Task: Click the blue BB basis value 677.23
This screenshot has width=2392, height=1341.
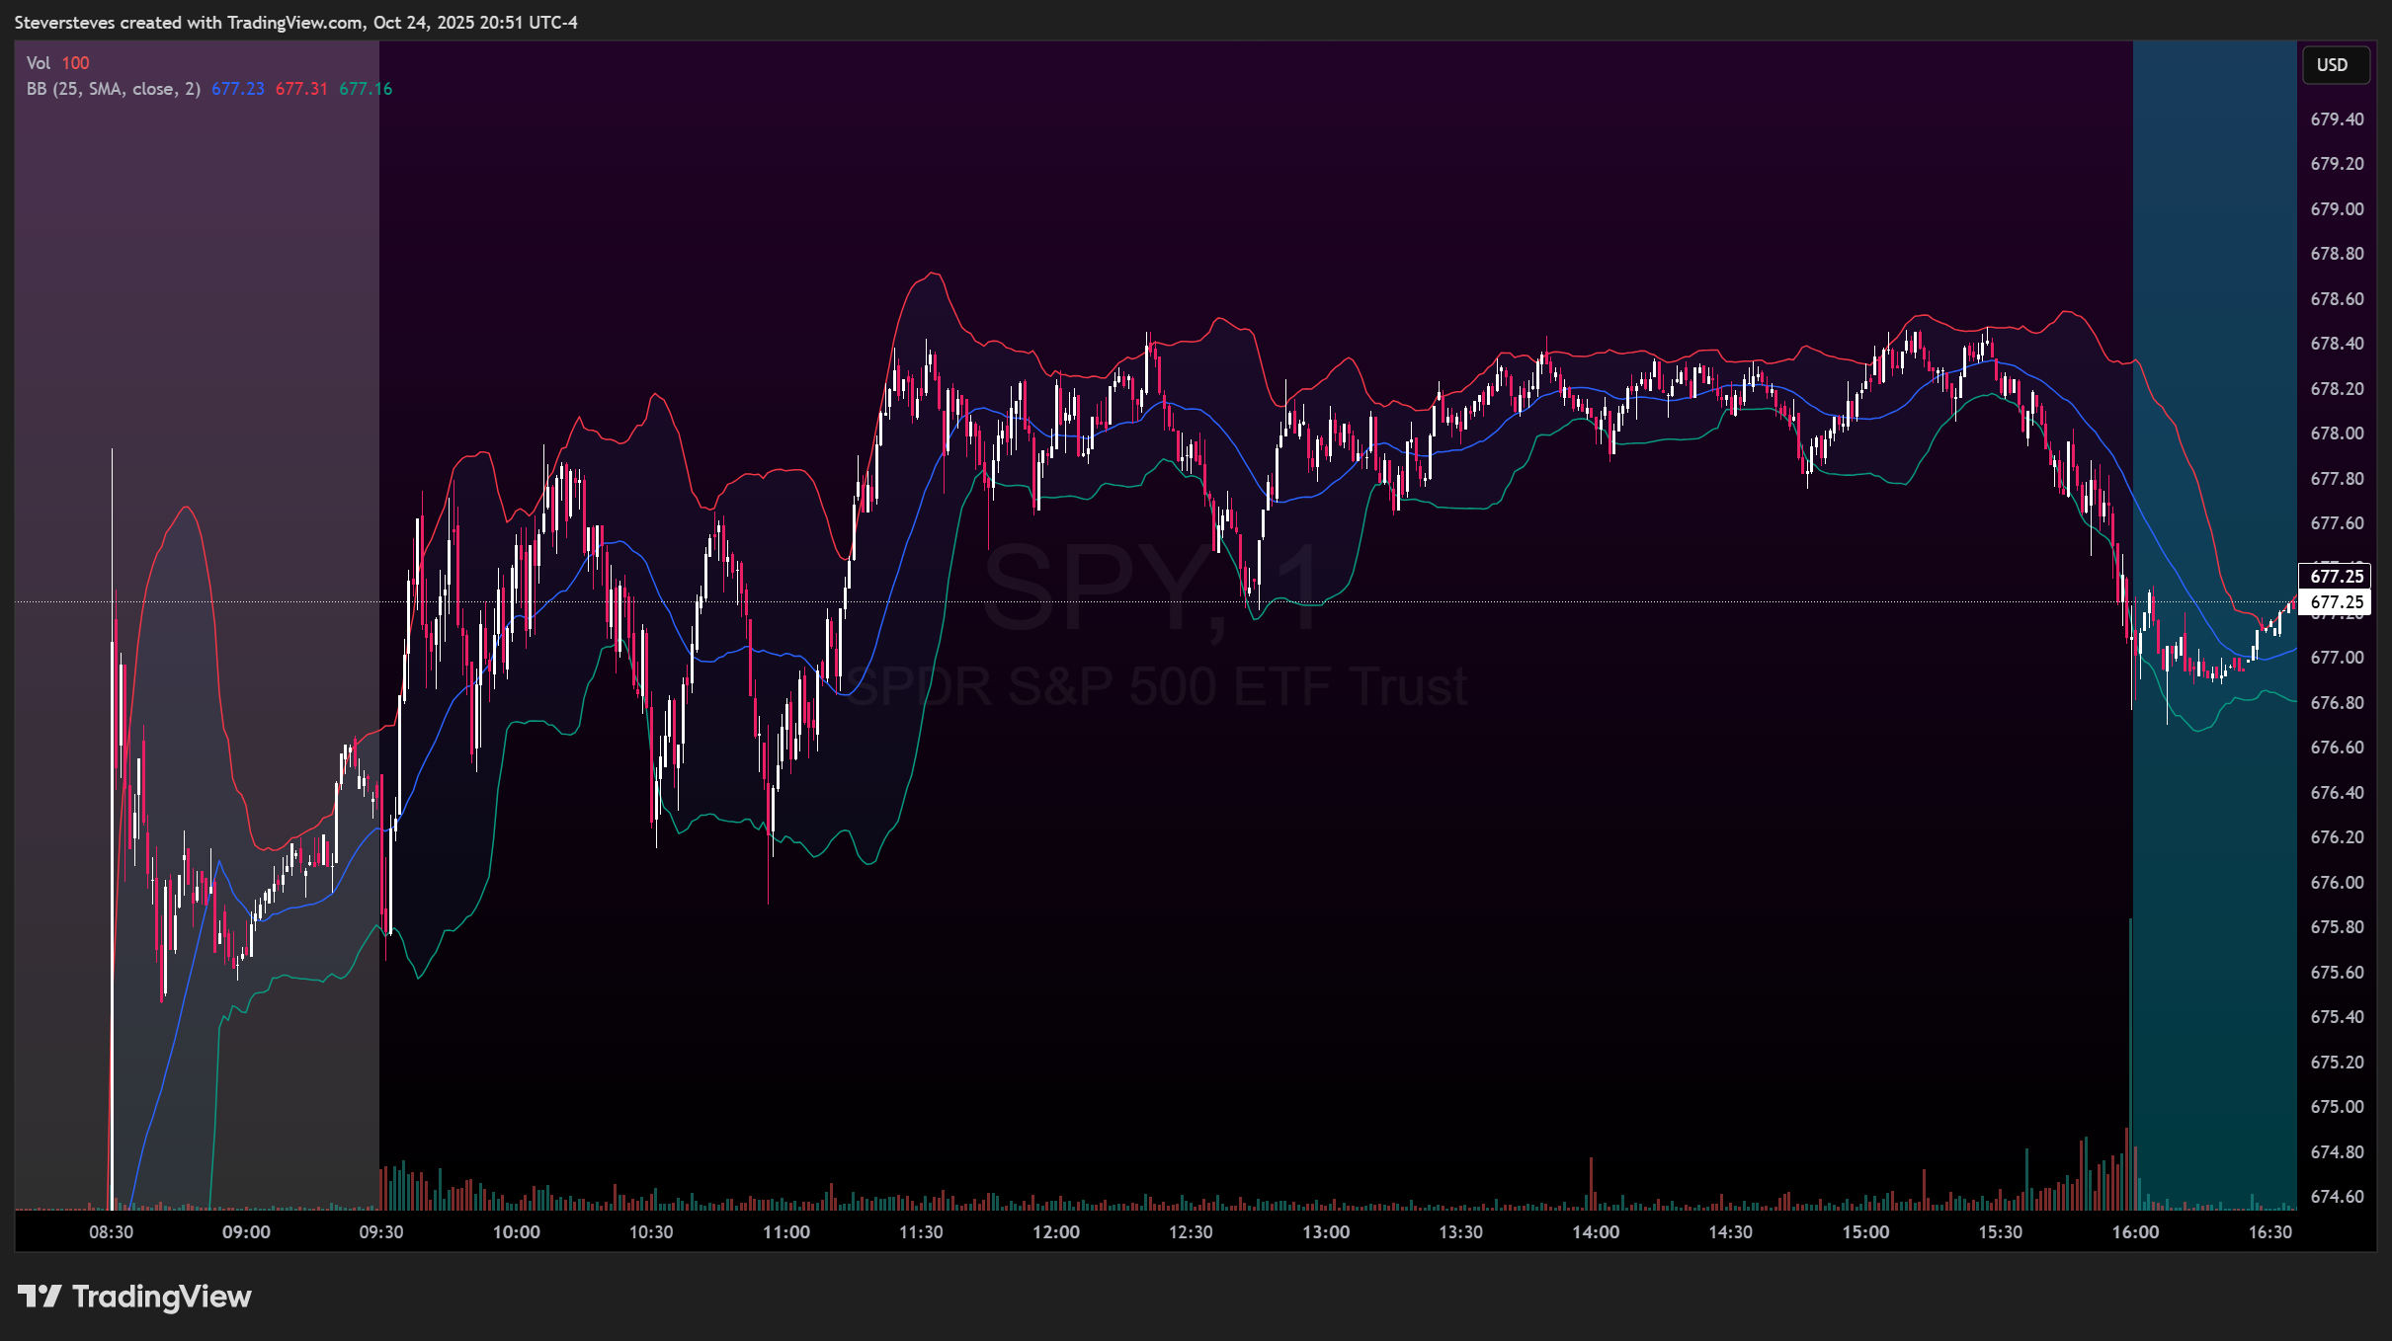Action: pyautogui.click(x=238, y=89)
